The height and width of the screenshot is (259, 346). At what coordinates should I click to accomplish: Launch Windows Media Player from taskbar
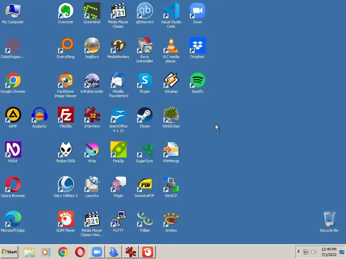pyautogui.click(x=46, y=252)
